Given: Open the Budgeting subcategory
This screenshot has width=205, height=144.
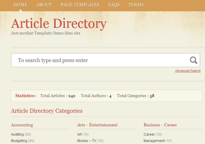Looking at the screenshot, I should click(x=19, y=141).
